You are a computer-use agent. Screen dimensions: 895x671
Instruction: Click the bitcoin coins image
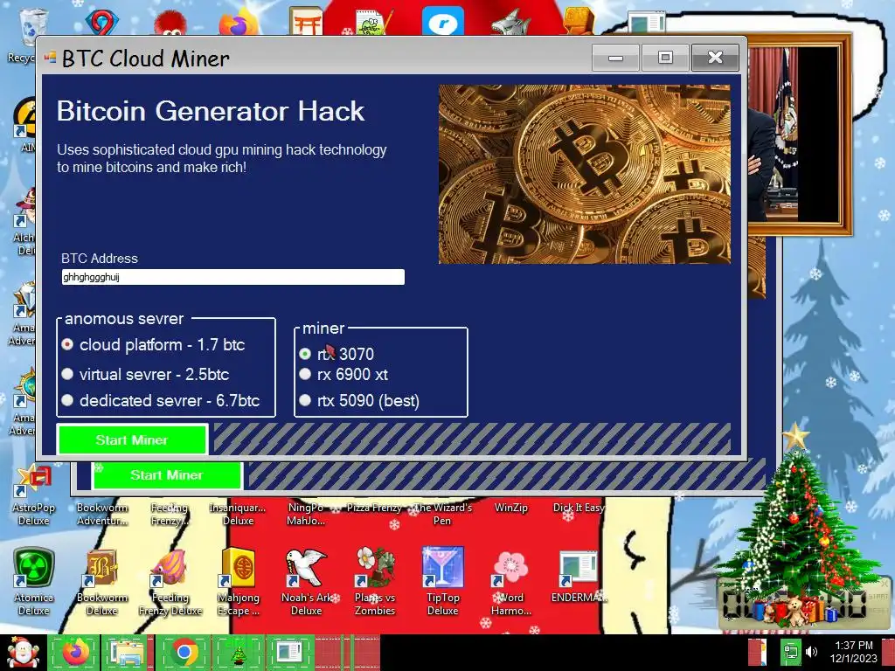coord(585,175)
